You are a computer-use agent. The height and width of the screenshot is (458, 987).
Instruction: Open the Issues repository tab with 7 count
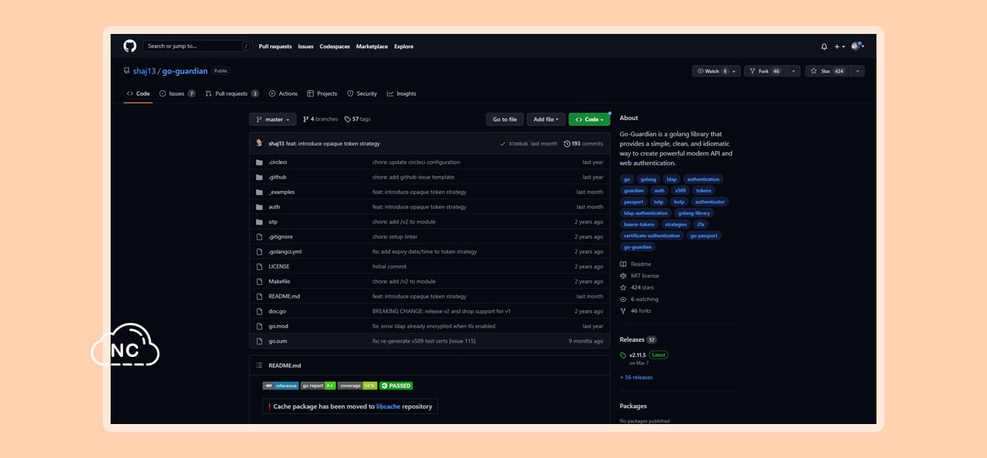point(177,93)
